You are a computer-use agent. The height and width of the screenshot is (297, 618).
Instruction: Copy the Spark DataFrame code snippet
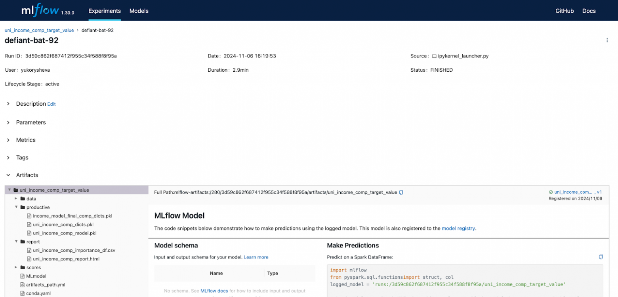[601, 257]
